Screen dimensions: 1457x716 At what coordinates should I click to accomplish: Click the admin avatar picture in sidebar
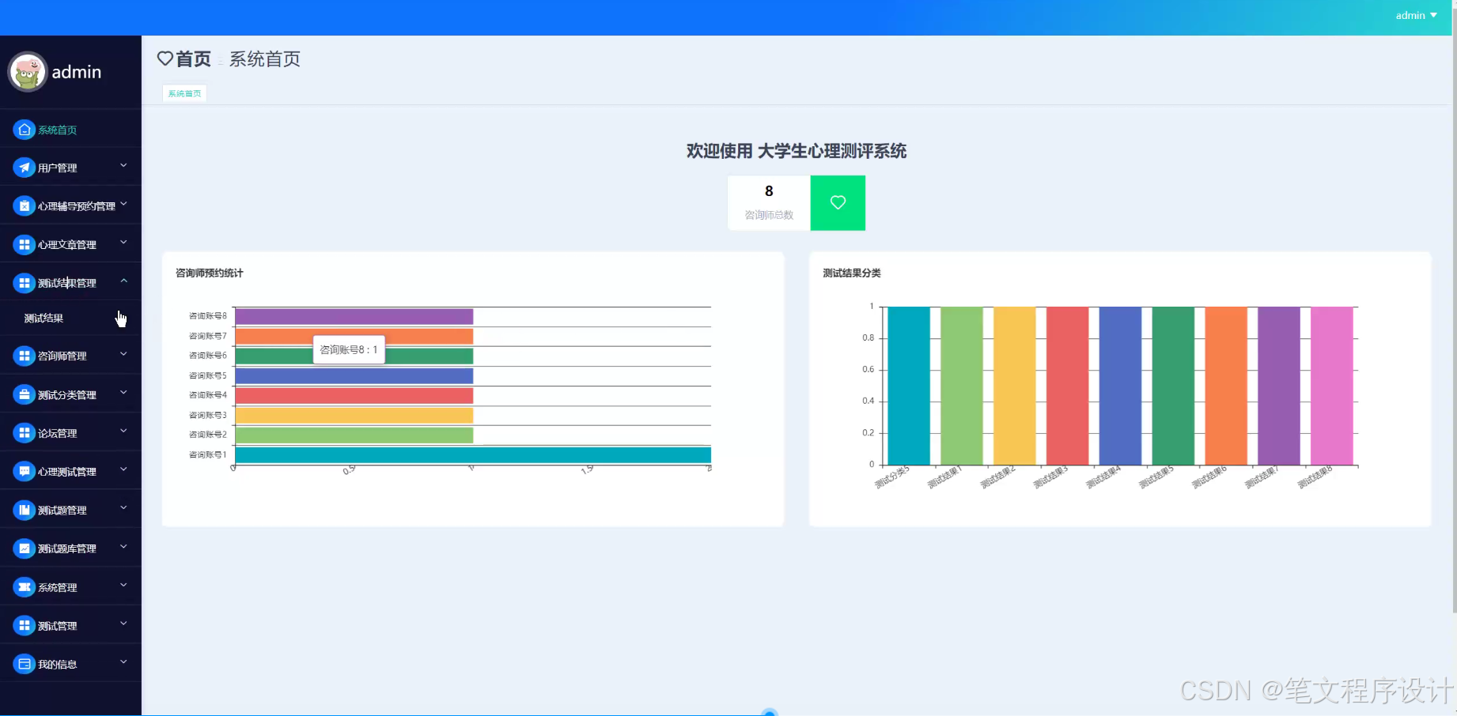click(28, 72)
